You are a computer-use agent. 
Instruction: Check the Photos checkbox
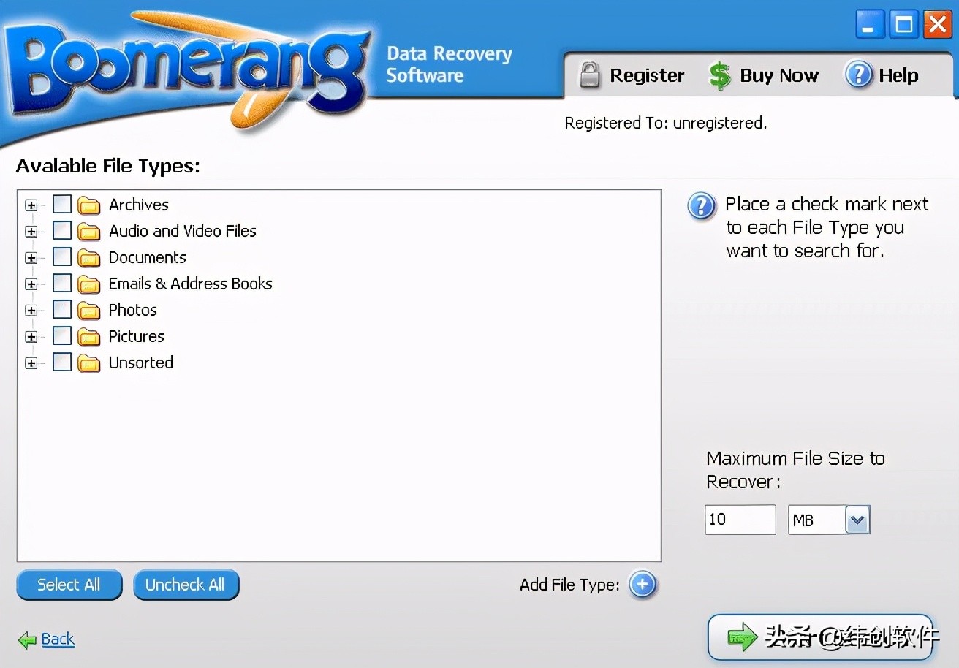(62, 309)
